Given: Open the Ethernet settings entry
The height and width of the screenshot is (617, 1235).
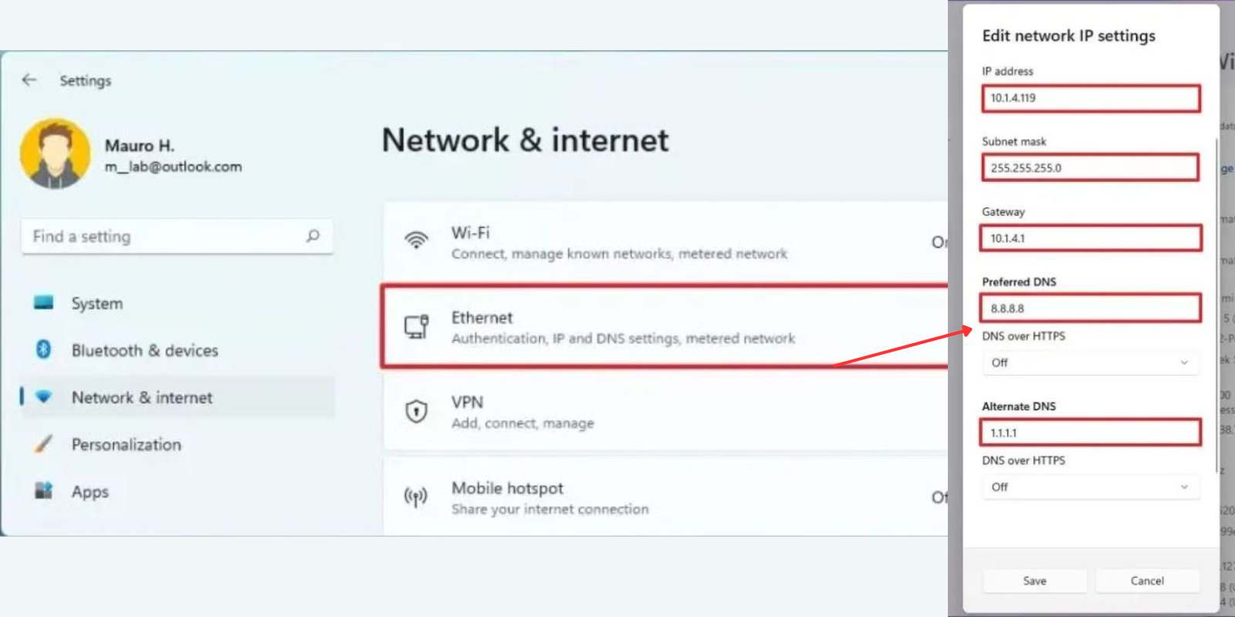Looking at the screenshot, I should (x=665, y=327).
